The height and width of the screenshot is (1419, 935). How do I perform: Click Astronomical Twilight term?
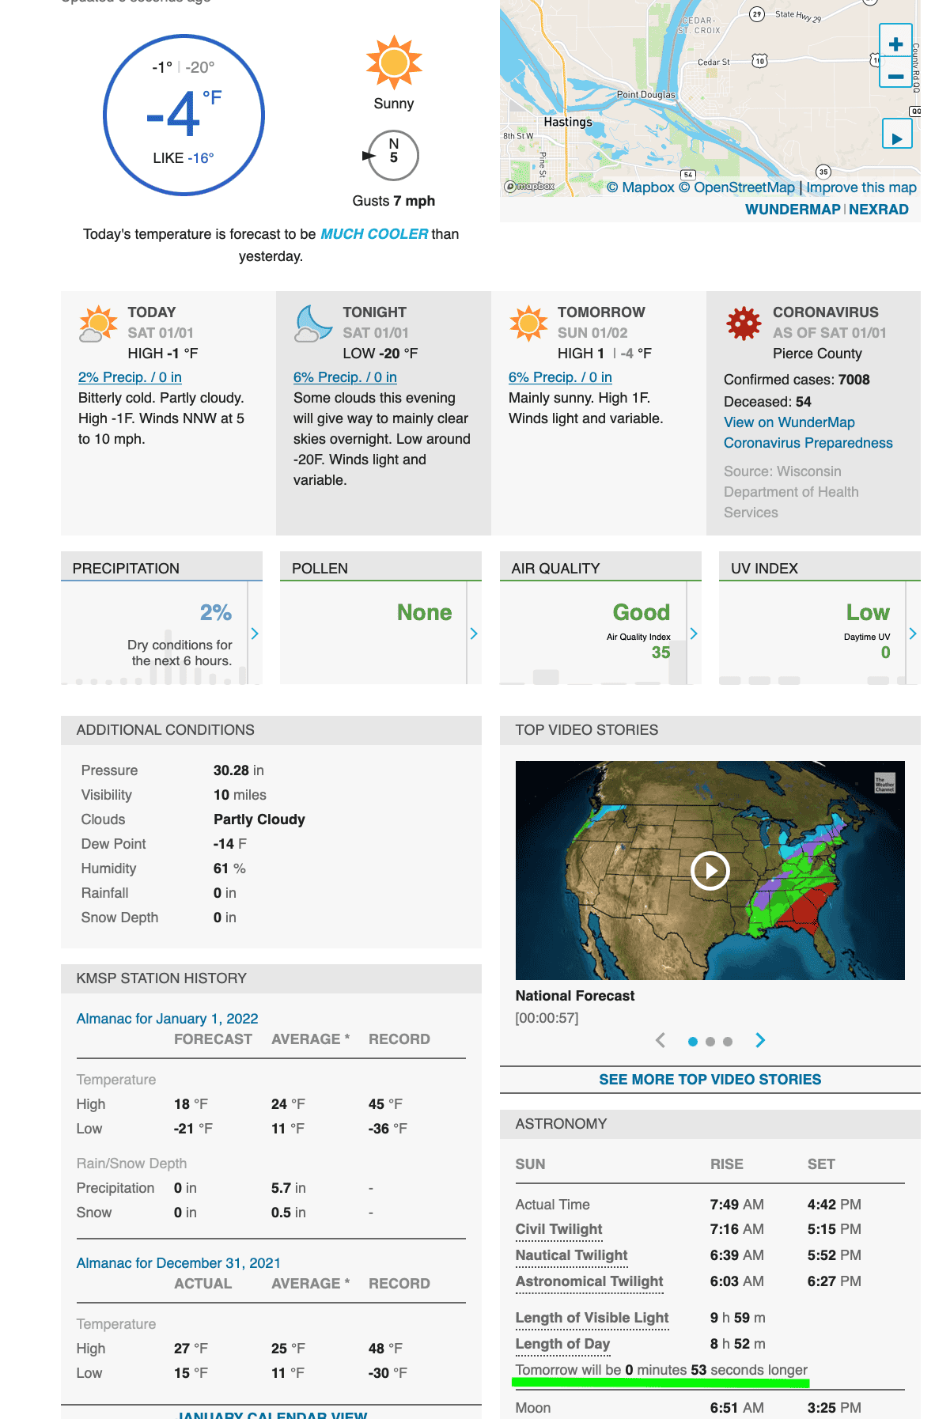point(589,1281)
